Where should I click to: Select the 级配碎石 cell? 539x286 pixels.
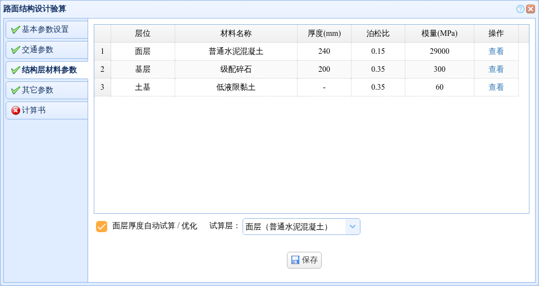236,70
